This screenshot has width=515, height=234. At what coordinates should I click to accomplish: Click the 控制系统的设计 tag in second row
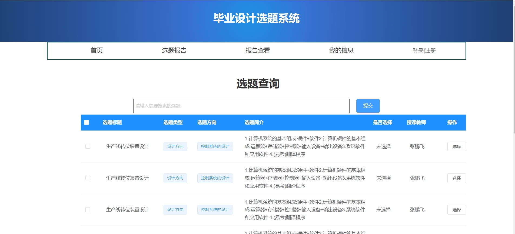pyautogui.click(x=215, y=178)
